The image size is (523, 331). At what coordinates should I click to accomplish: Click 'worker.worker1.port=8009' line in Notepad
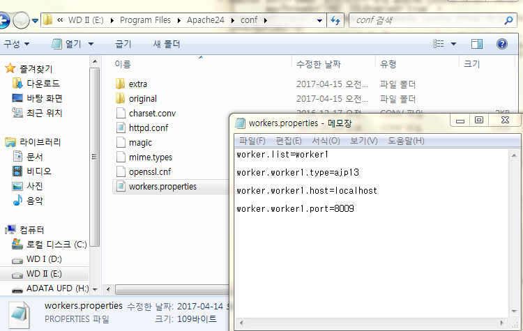tap(295, 208)
